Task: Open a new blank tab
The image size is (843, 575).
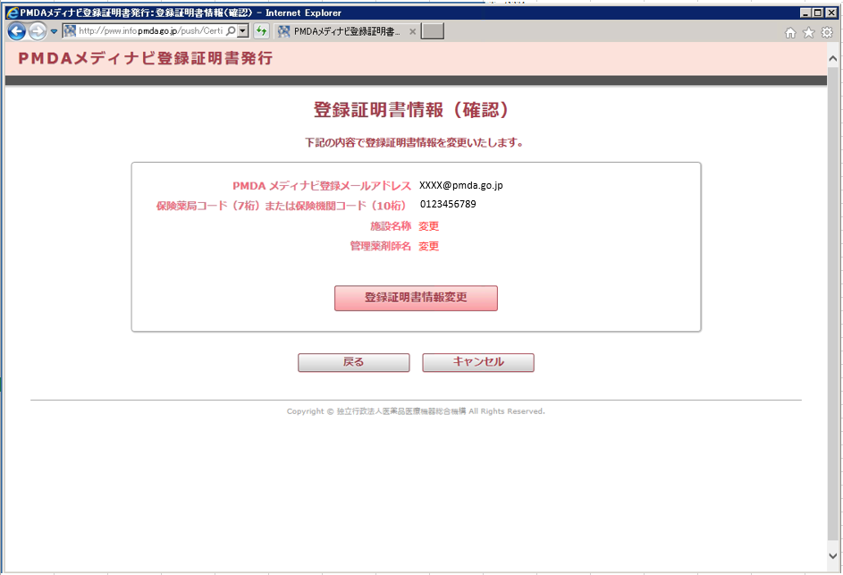Action: [x=433, y=31]
